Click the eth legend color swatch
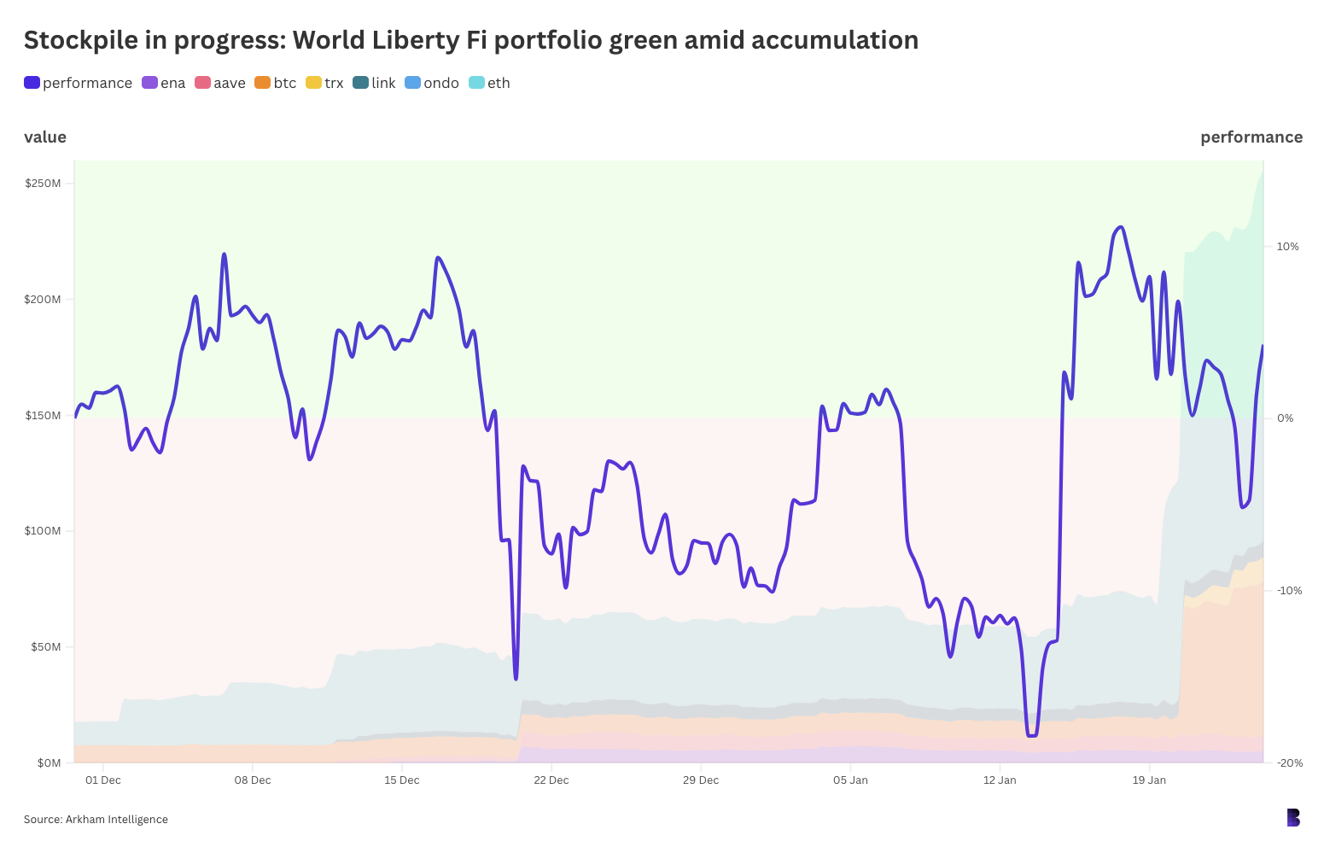Image resolution: width=1324 pixels, height=853 pixels. [x=476, y=83]
